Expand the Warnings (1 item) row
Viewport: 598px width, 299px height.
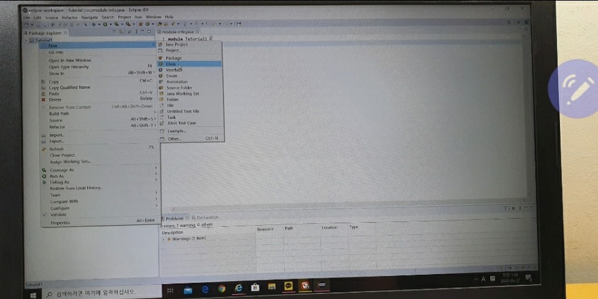pyautogui.click(x=164, y=239)
